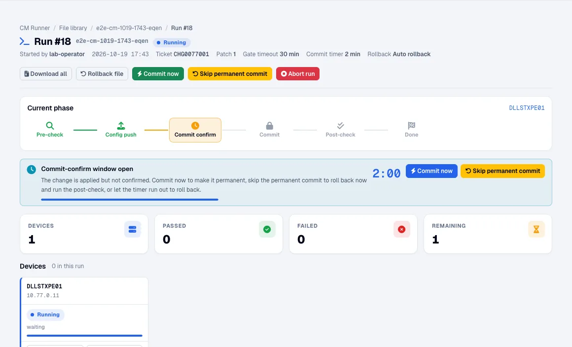
Task: Click the Remaining hourglass icon
Action: (536, 229)
